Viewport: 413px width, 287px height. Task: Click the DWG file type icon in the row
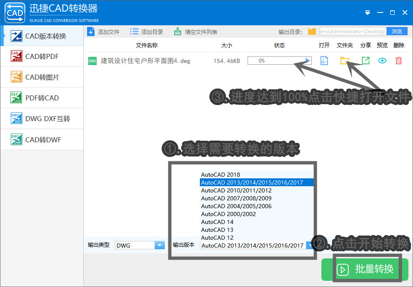[x=92, y=61]
